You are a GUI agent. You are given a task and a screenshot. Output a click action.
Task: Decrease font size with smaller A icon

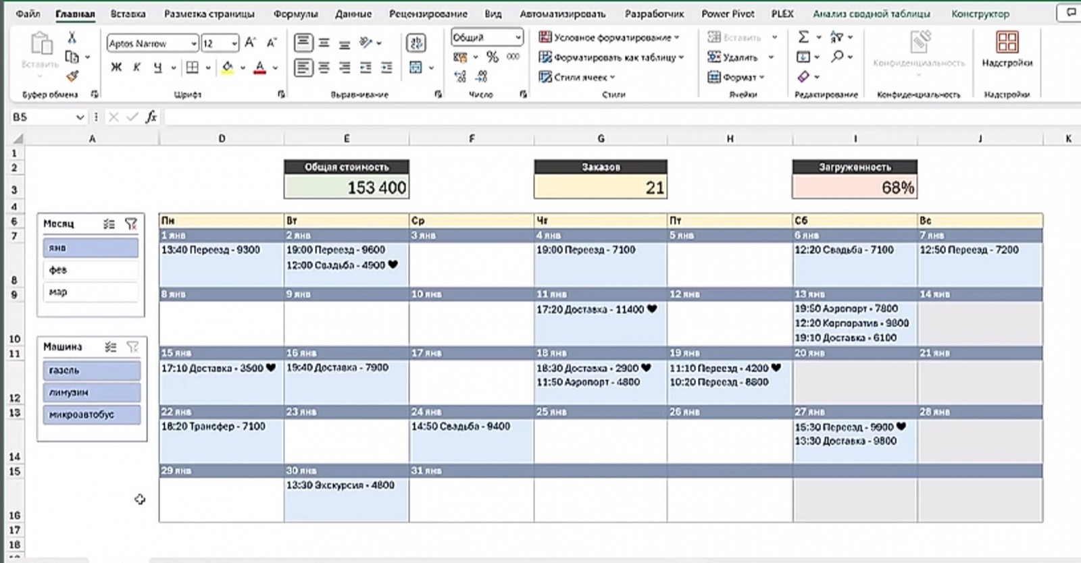pos(272,43)
